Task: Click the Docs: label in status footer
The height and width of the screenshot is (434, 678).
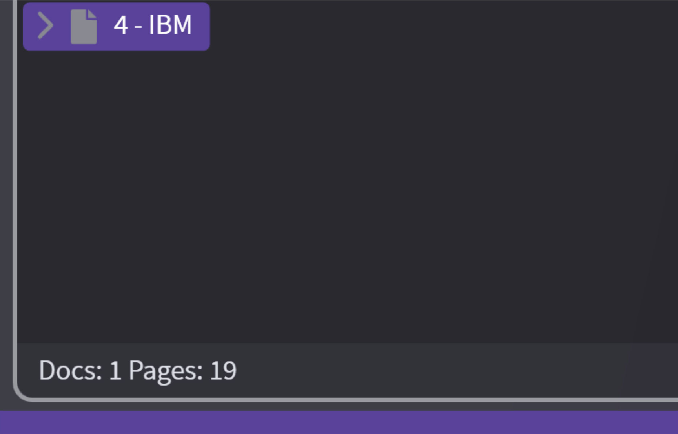Action: coord(70,371)
